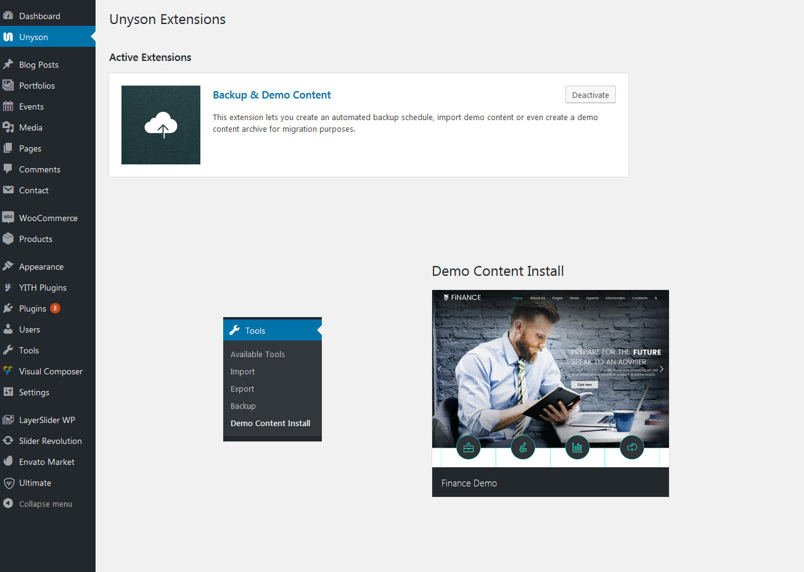
Task: Click the Envato Market leaf icon
Action: (x=8, y=461)
